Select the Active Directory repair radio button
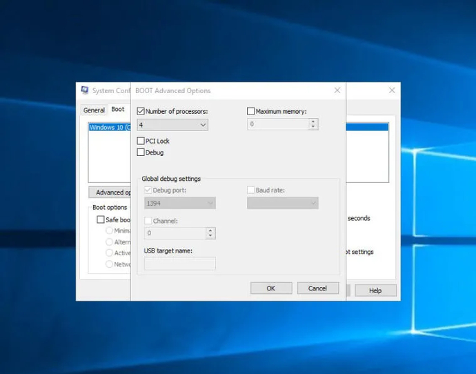 tap(109, 253)
